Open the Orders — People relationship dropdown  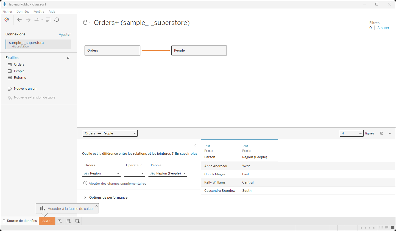[x=110, y=133]
